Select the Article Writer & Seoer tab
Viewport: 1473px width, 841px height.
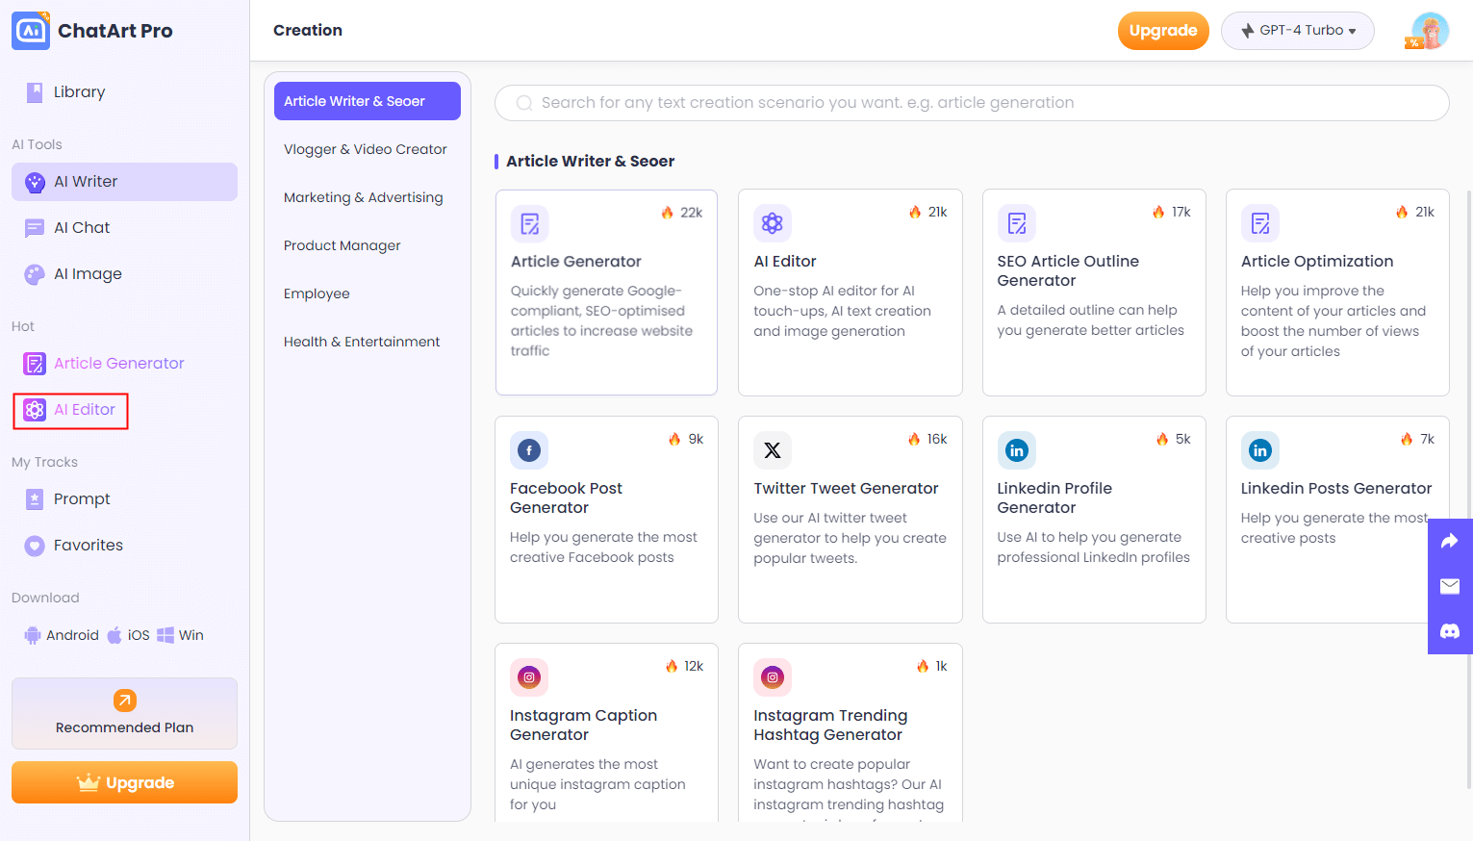(x=368, y=101)
